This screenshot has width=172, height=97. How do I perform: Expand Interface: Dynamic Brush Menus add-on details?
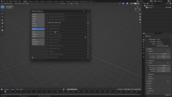click(47, 17)
